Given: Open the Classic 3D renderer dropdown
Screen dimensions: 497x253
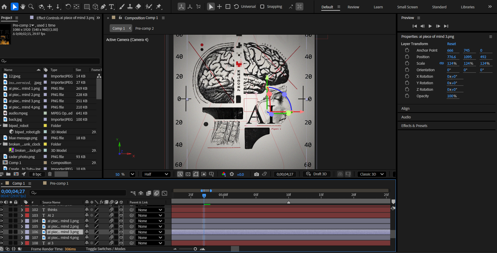Looking at the screenshot, I should (x=372, y=174).
